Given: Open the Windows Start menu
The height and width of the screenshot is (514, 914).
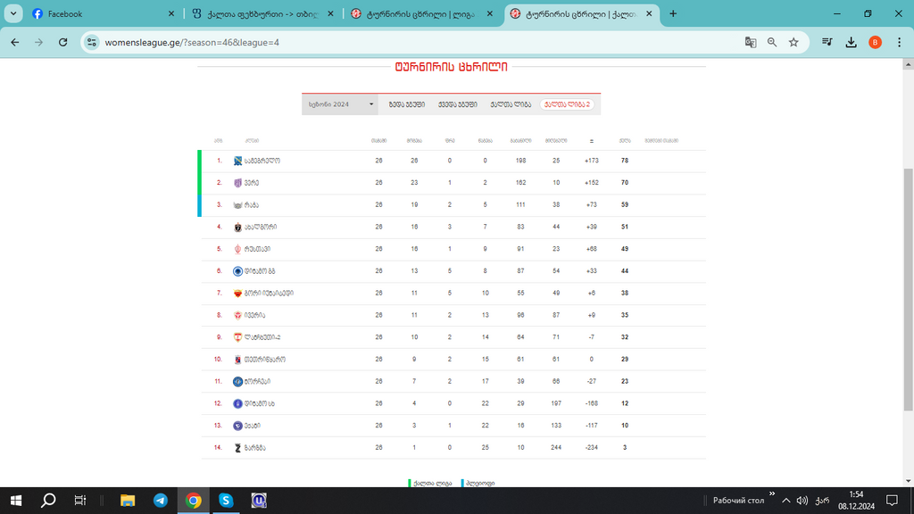Looking at the screenshot, I should pos(16,500).
